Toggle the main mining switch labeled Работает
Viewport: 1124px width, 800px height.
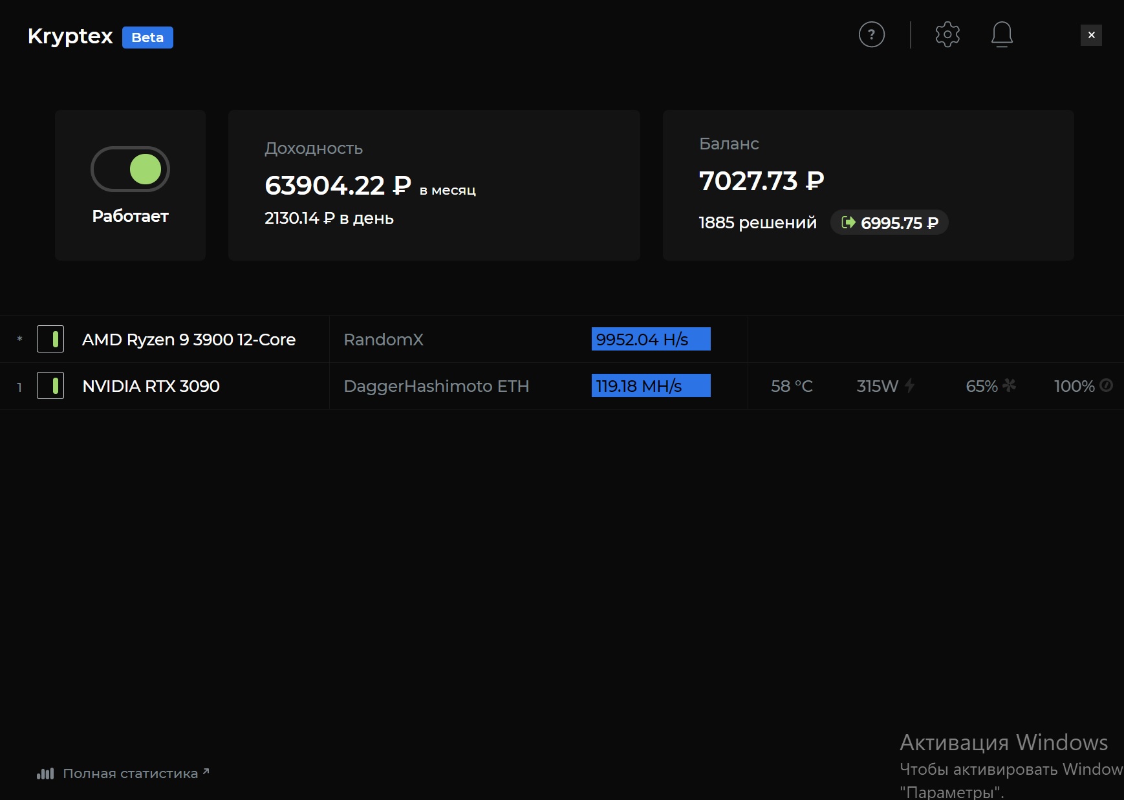[x=130, y=169]
